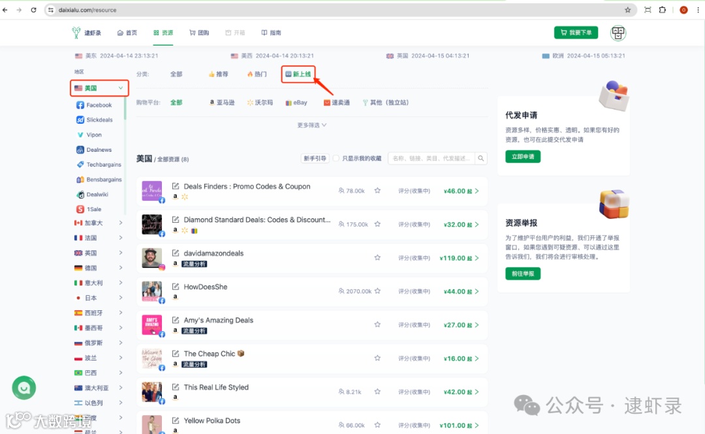The image size is (705, 434).
Task: Toggle 只显示我的收藏 checkbox
Action: tap(336, 158)
